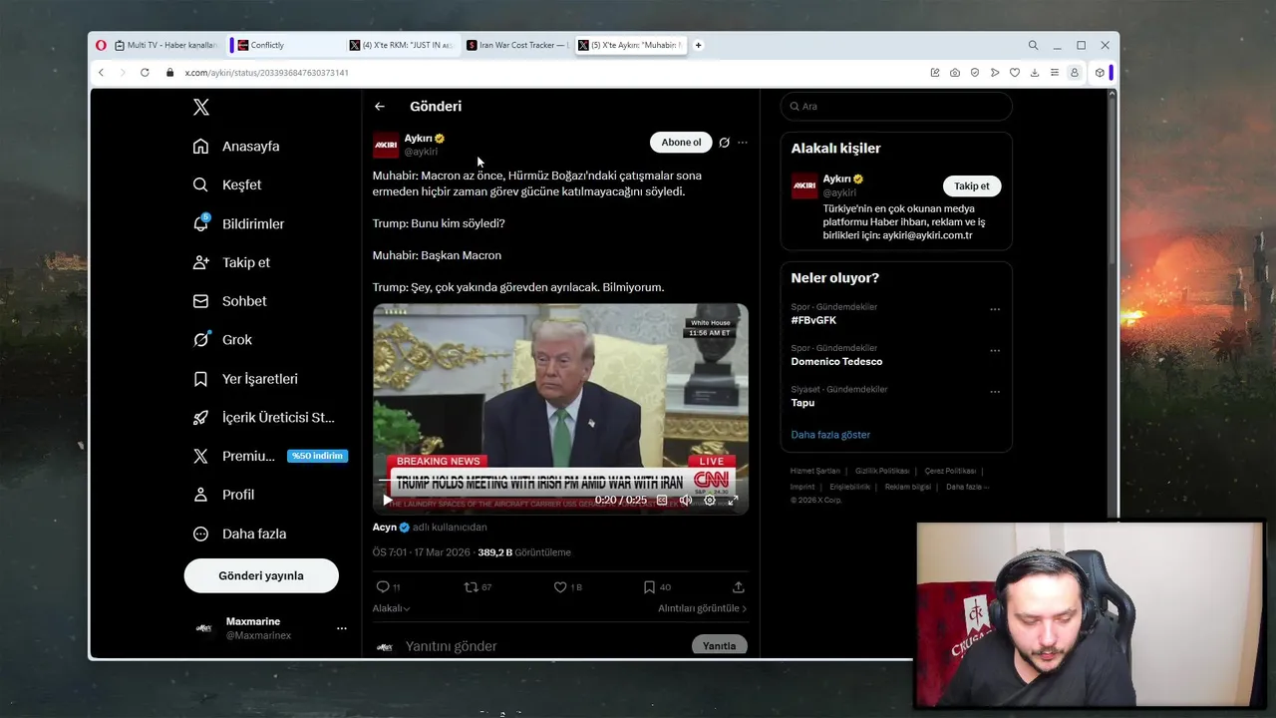Open Sohbet messages
Viewport: 1276px width, 718px height.
click(x=229, y=301)
